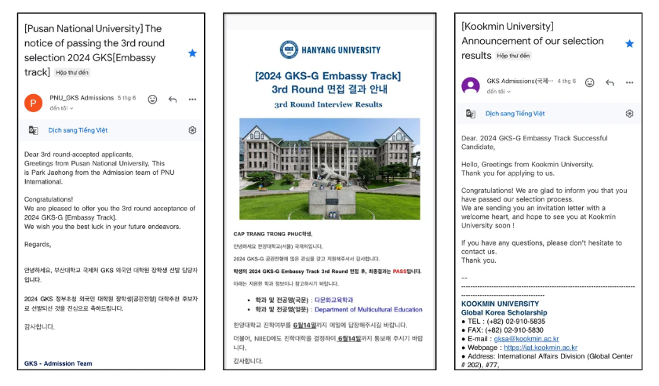Click 'Department of Multicultural Education' text
Image resolution: width=659 pixels, height=386 pixels.
point(369,309)
